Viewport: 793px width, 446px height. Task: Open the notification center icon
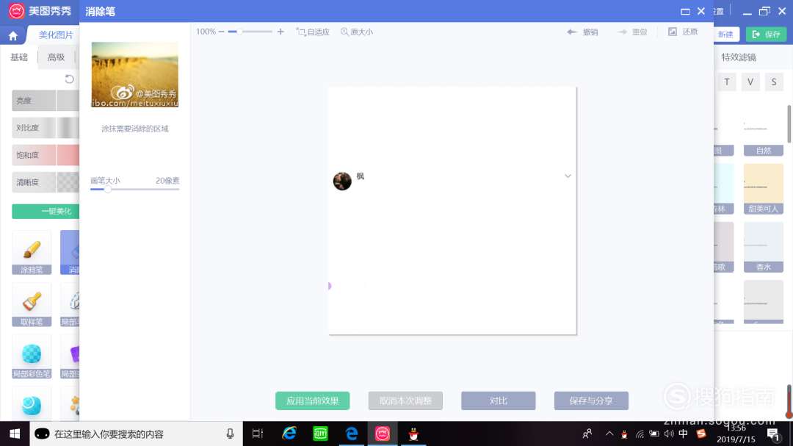click(772, 434)
